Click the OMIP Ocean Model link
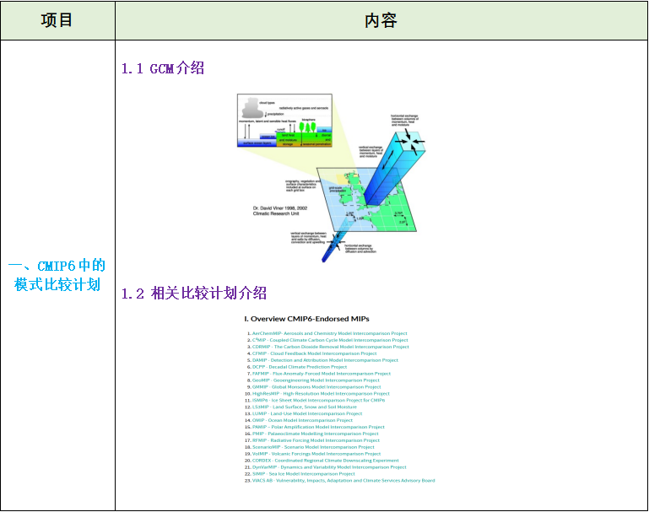The height and width of the screenshot is (512, 649). tap(302, 420)
